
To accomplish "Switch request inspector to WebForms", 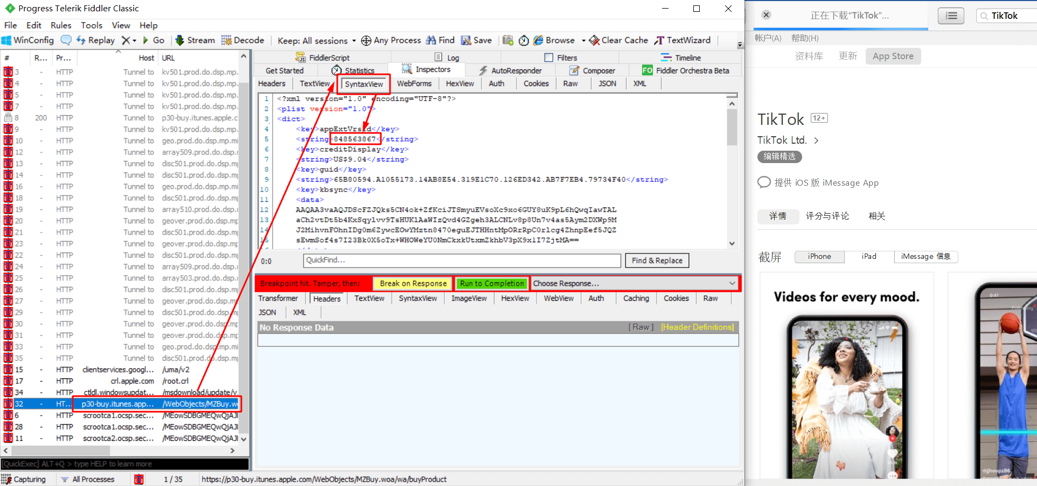I will click(x=414, y=83).
